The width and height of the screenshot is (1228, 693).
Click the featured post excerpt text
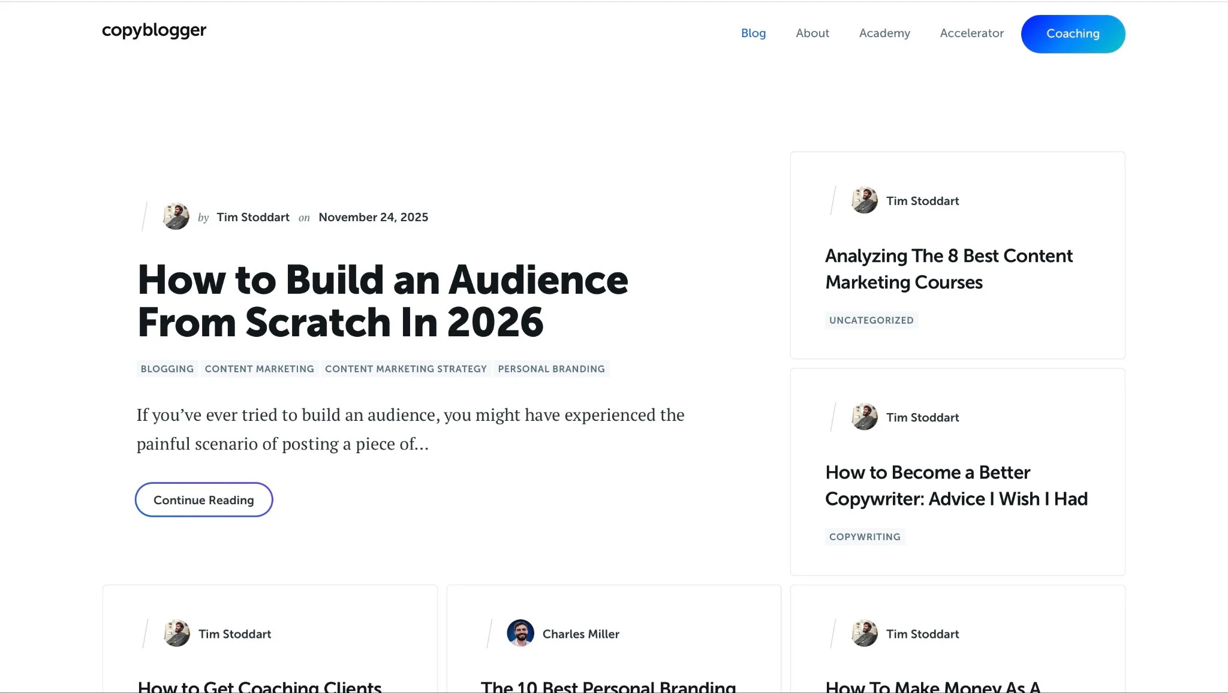click(410, 429)
